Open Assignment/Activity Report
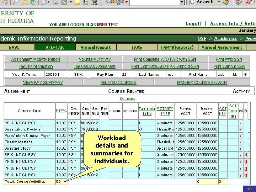The height and width of the screenshot is (192, 256). pos(36,59)
